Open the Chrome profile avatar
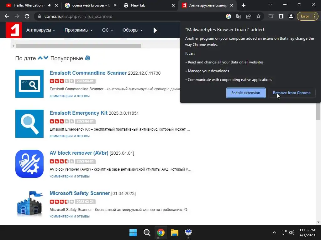The width and height of the screenshot is (321, 240). pos(291,16)
